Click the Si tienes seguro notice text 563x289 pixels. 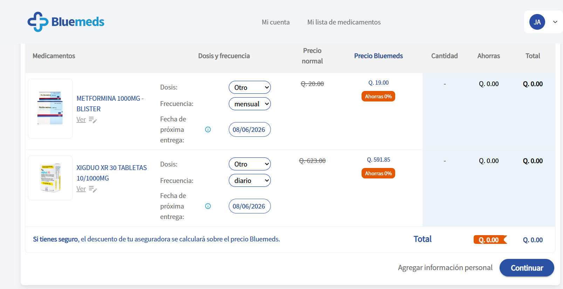[156, 239]
